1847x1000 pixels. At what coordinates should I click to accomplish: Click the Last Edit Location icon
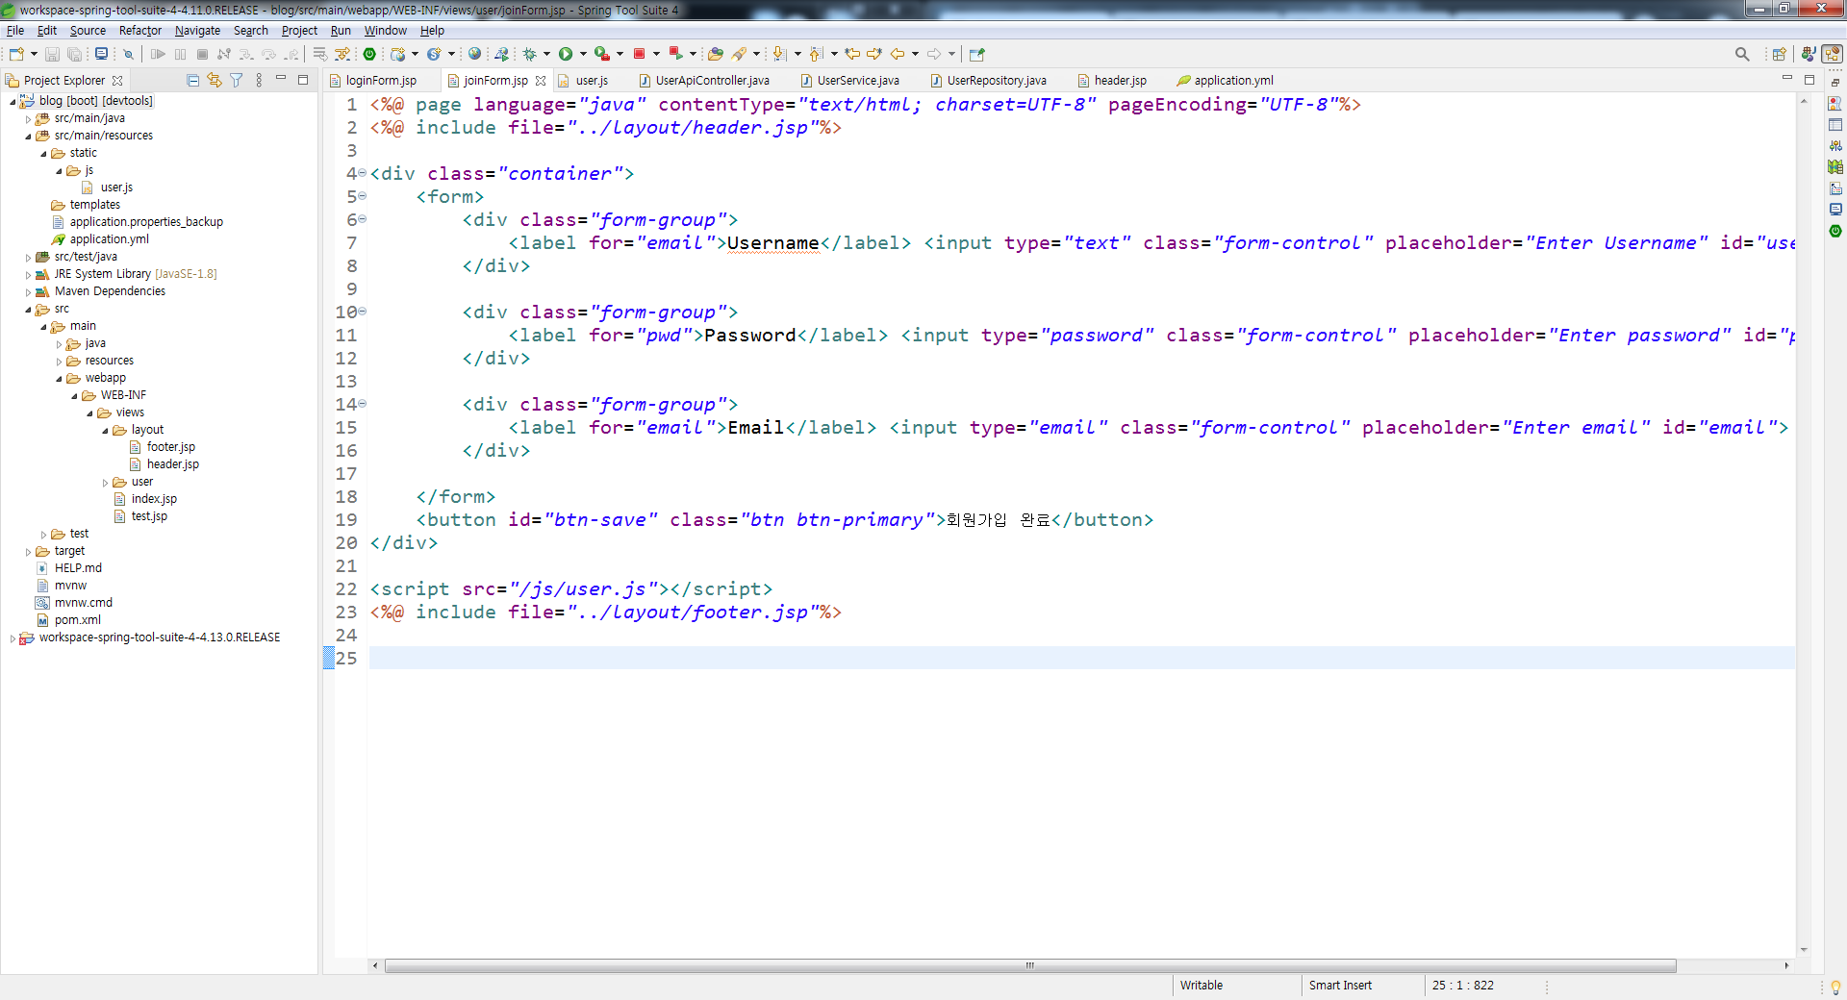tap(852, 54)
